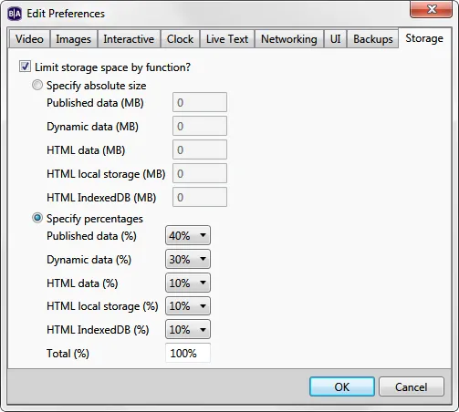Click the Published data (MB) field
This screenshot has height=412, width=459.
[200, 102]
